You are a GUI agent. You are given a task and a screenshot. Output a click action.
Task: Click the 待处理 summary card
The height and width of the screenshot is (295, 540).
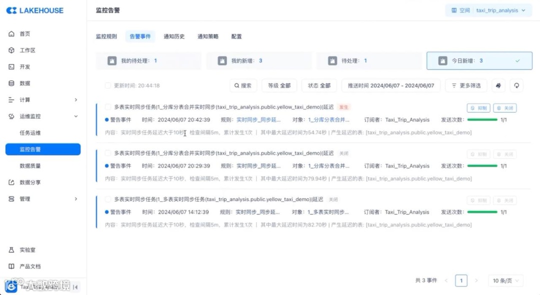tap(369, 61)
